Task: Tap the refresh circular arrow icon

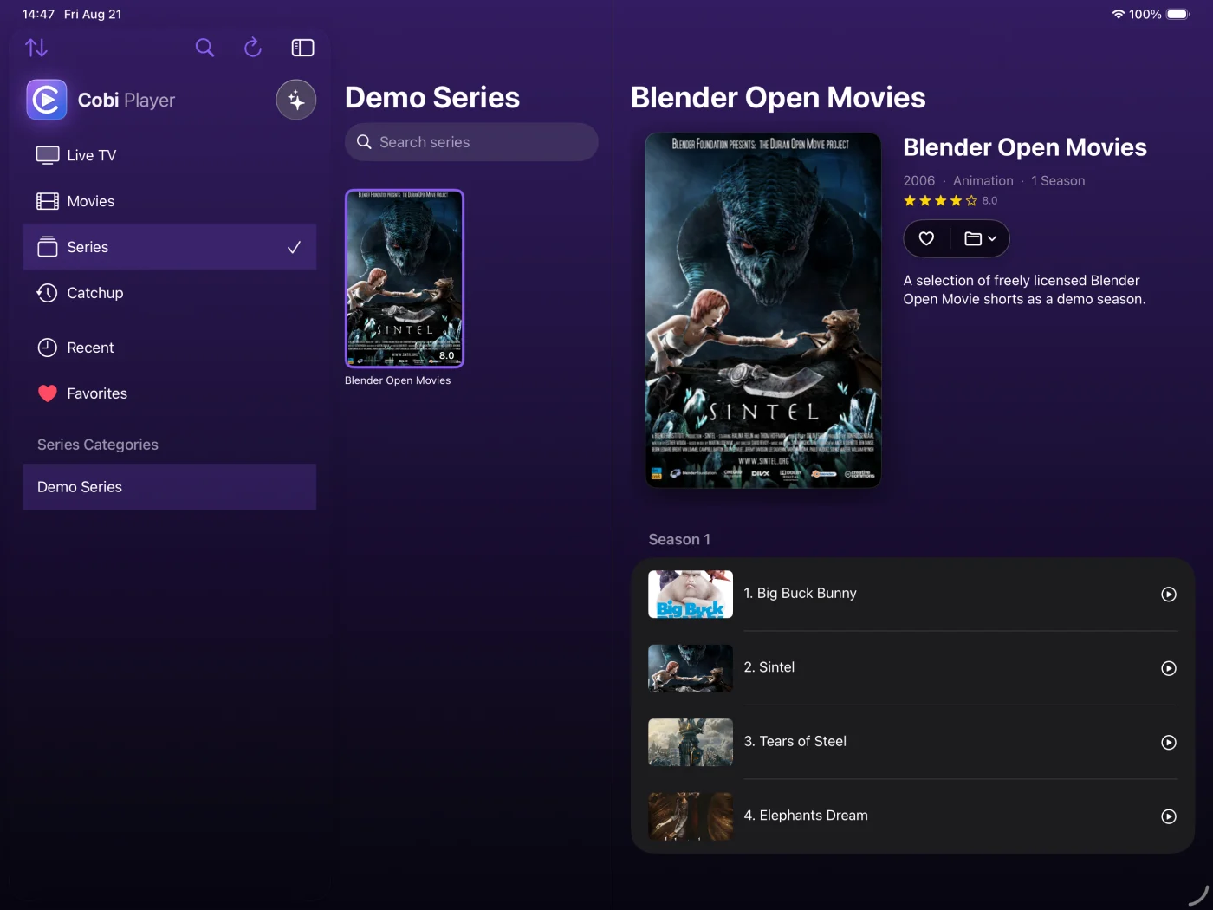Action: tap(253, 48)
